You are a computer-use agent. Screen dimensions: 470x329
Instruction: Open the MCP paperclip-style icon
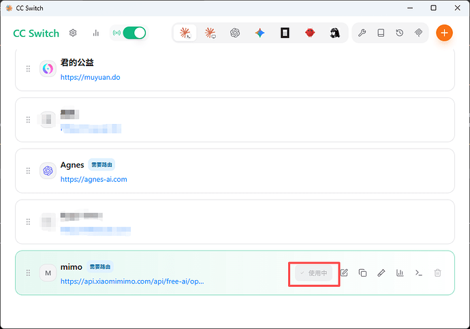[418, 33]
